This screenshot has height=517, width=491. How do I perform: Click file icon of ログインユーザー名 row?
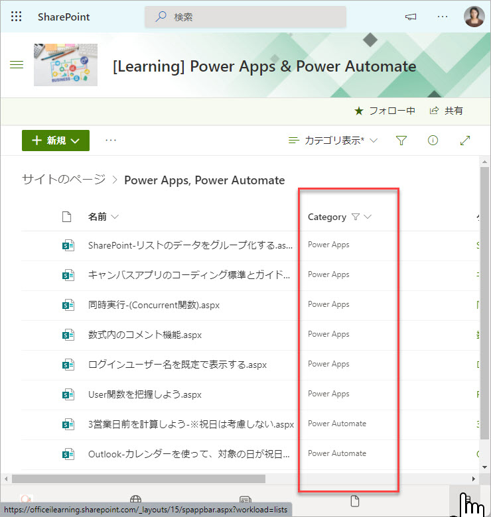tap(68, 365)
